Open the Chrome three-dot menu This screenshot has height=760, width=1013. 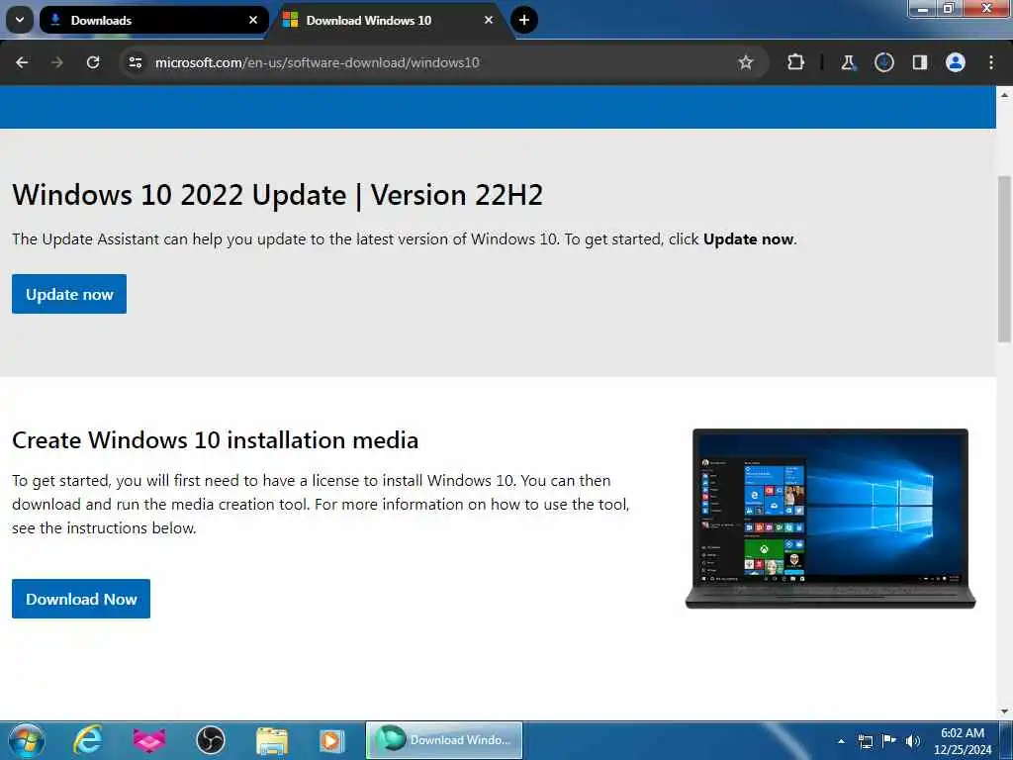[991, 62]
